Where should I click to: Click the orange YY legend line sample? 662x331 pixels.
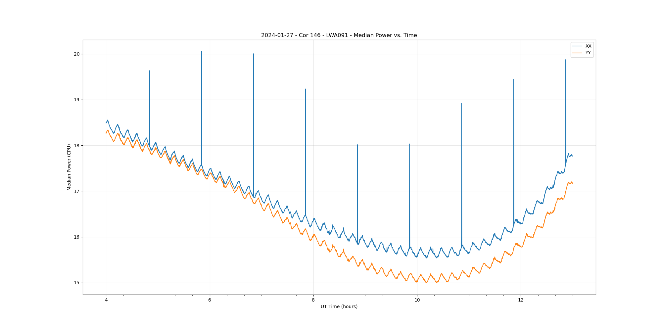coord(577,53)
